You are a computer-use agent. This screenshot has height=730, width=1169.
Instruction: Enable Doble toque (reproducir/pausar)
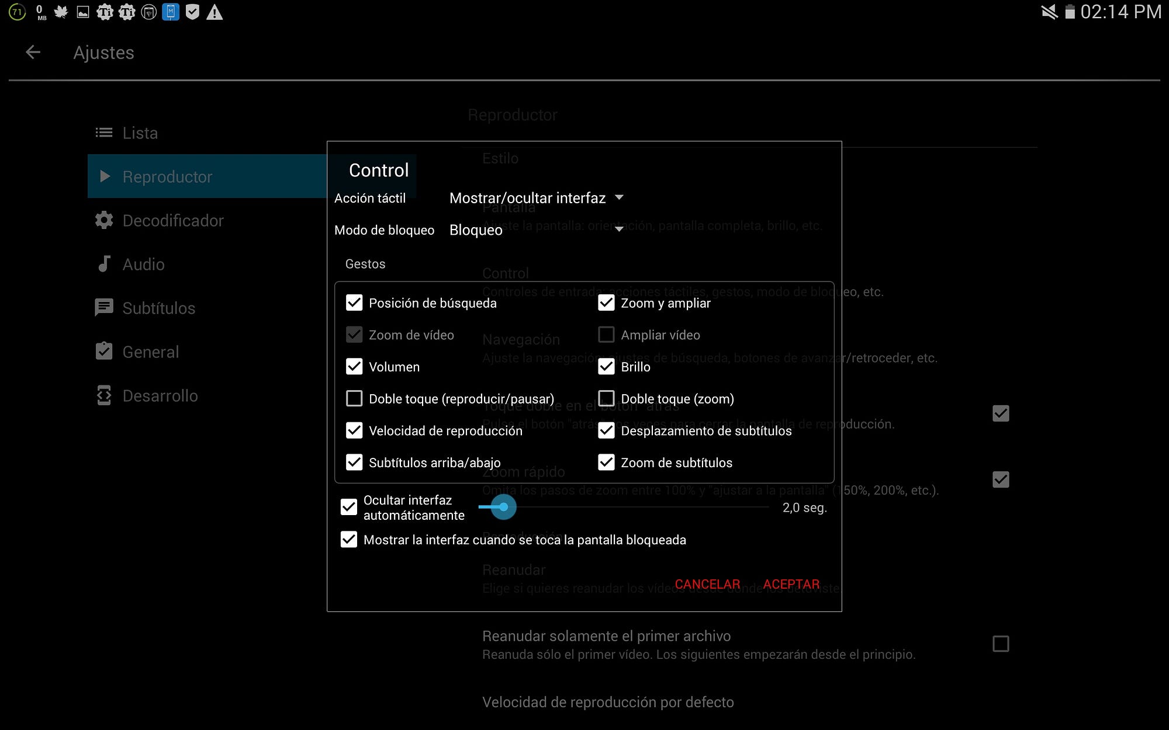354,398
